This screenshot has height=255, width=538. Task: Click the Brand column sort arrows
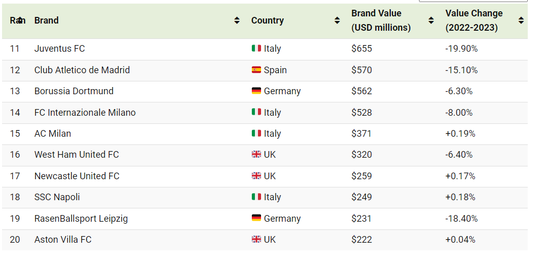coord(237,20)
